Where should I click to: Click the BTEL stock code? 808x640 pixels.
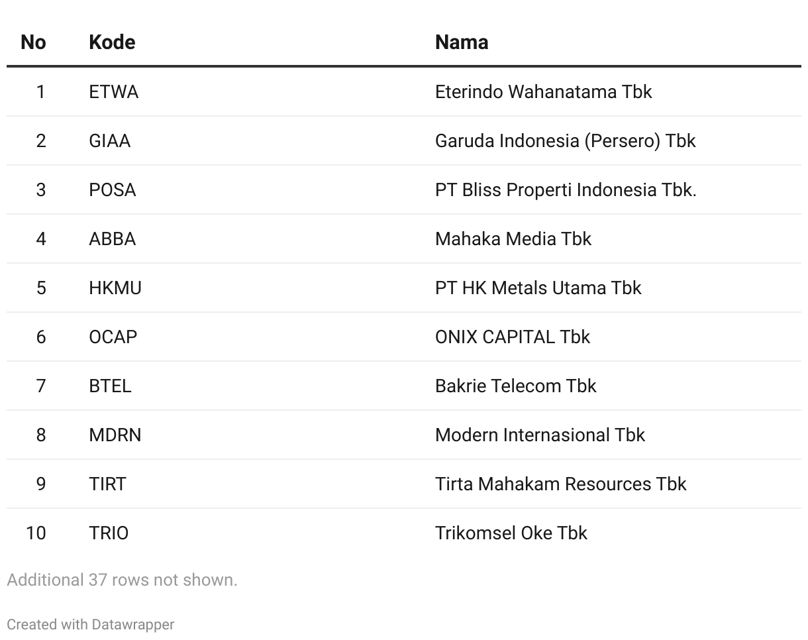[x=110, y=386]
